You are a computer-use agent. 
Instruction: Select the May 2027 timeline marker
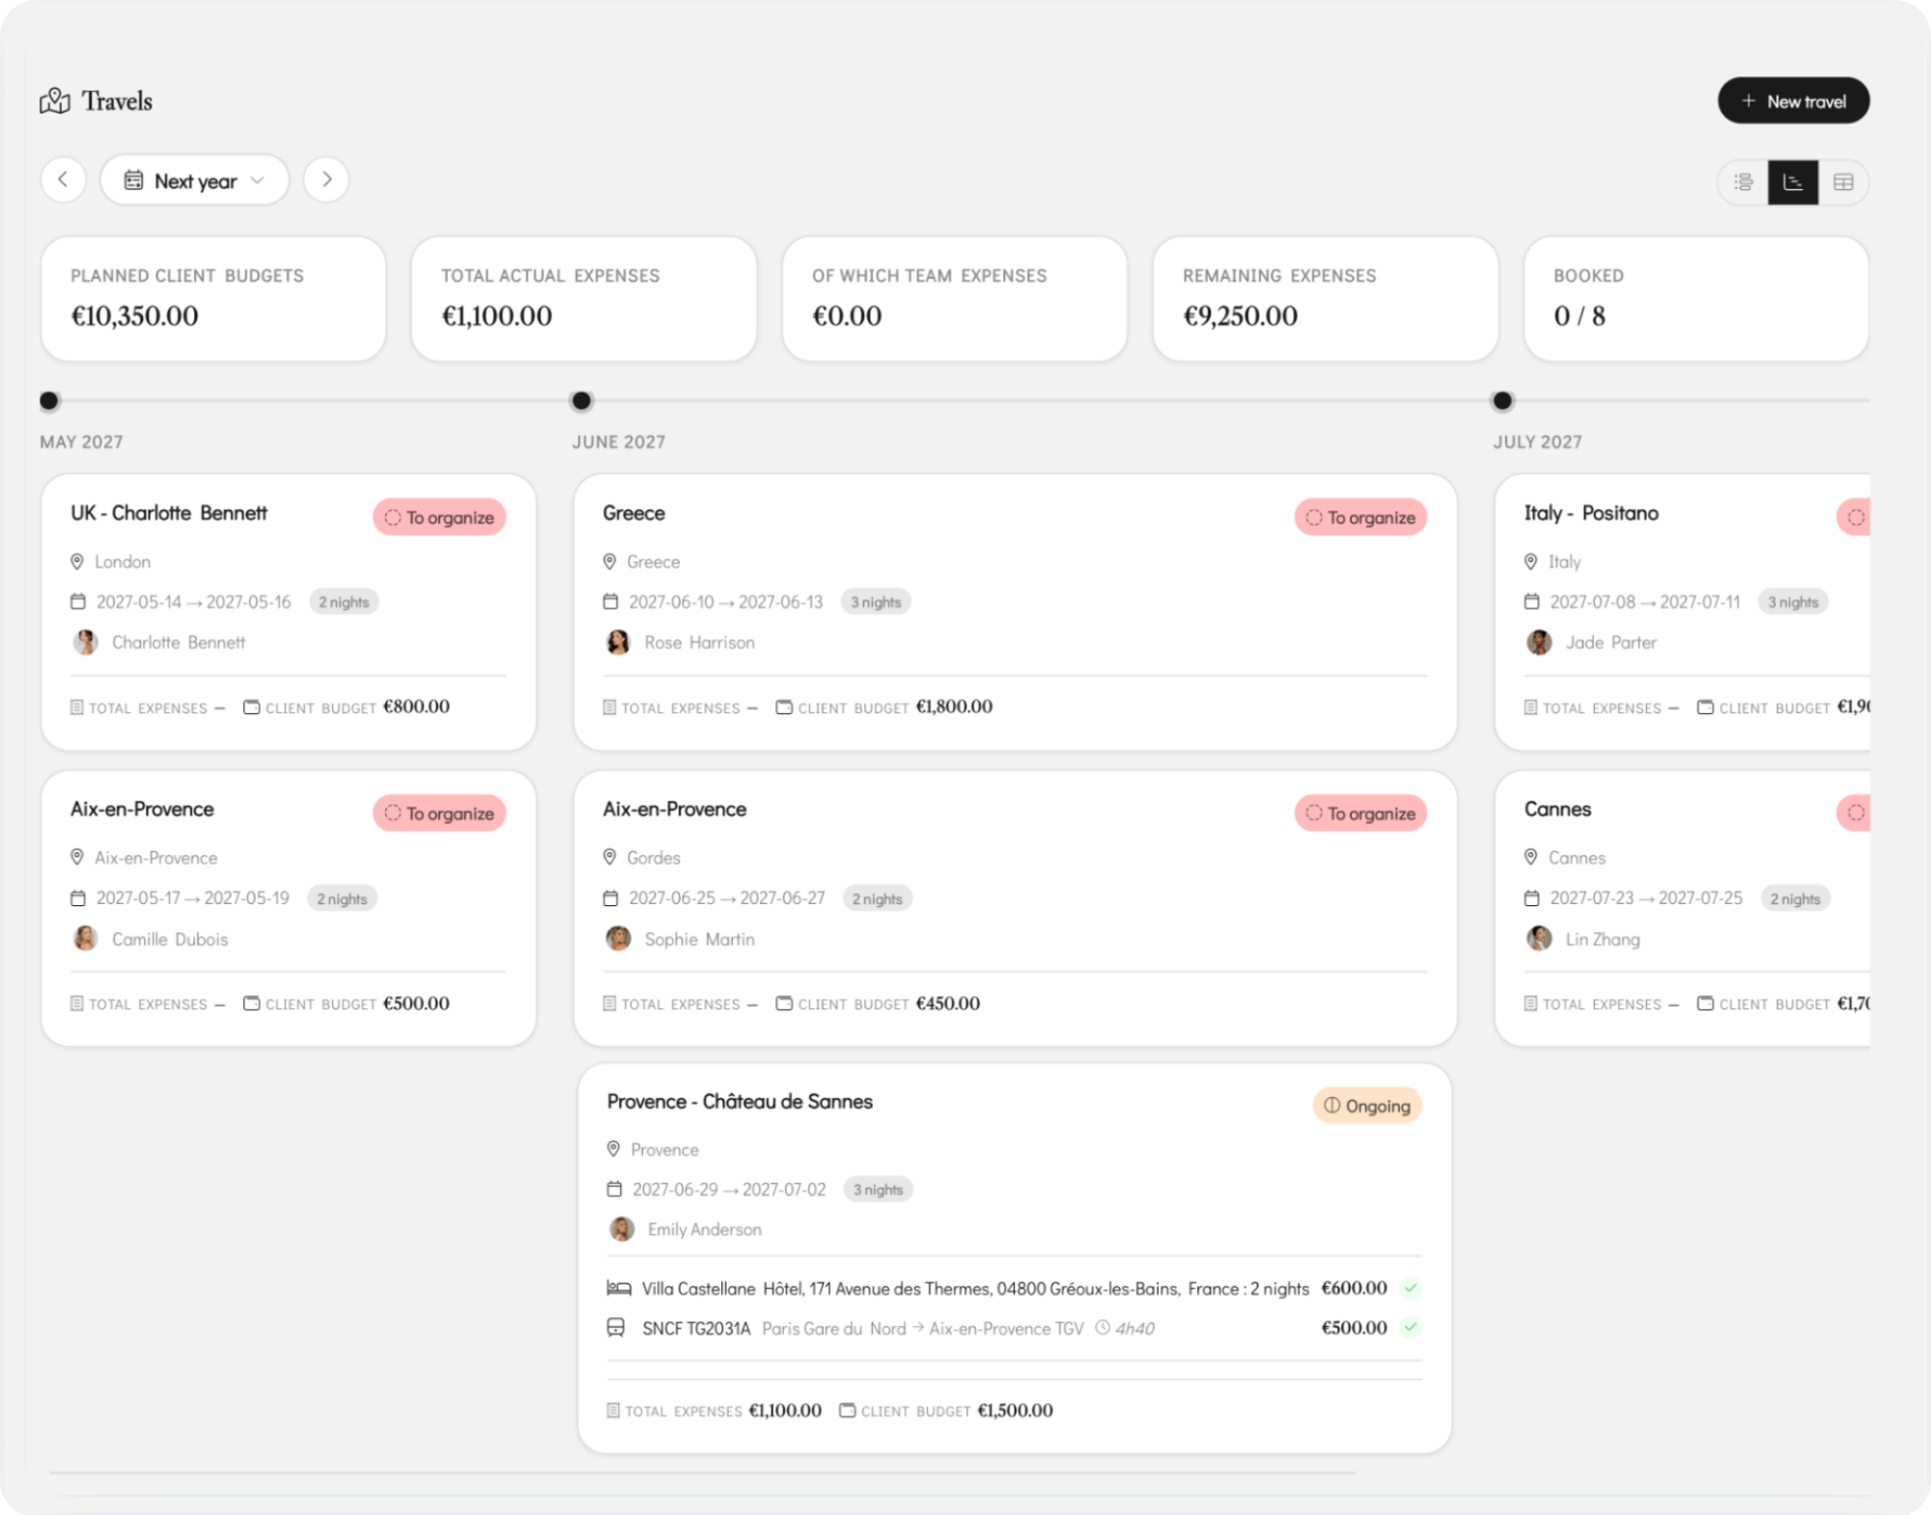pos(49,400)
